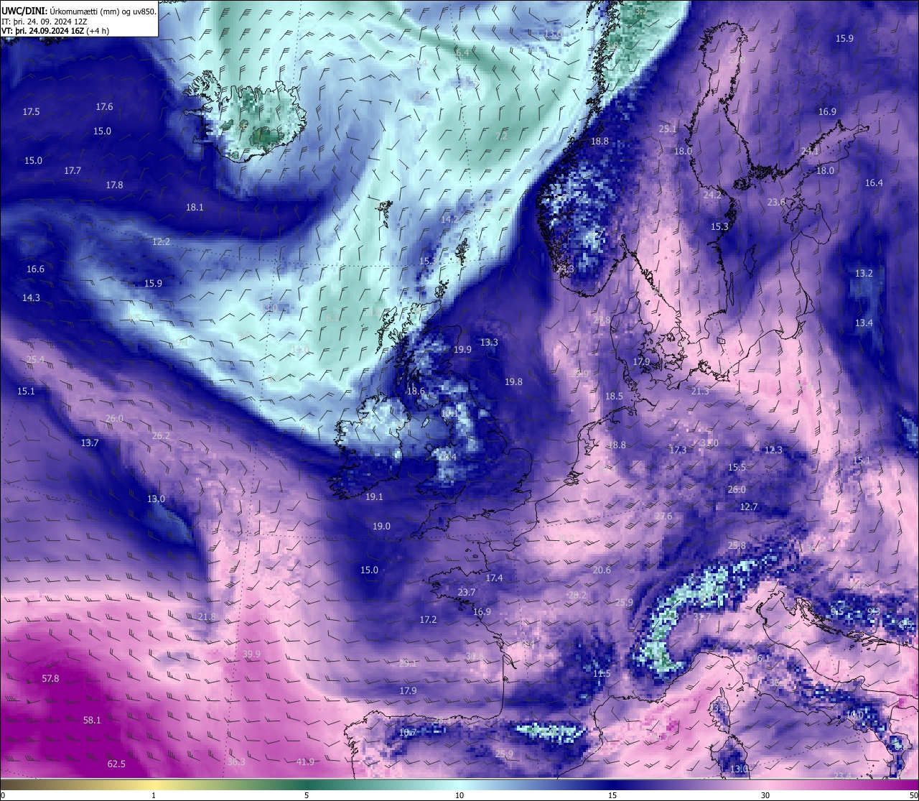Viewport: 919px width, 801px height.
Task: Click the color scale tick label 30
Action: coord(765,795)
